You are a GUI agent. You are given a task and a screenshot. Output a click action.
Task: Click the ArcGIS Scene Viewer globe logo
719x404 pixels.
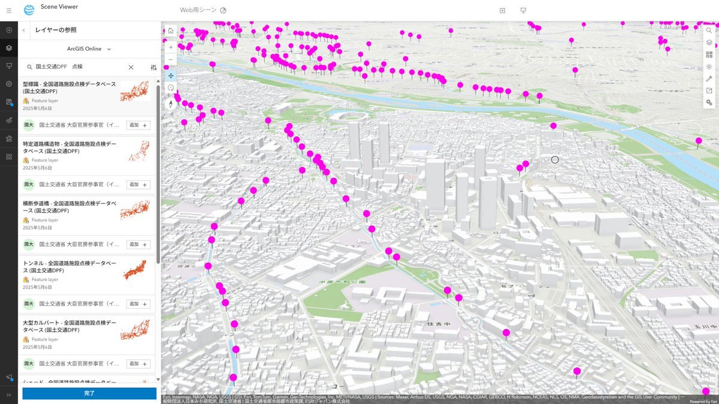[x=29, y=10]
